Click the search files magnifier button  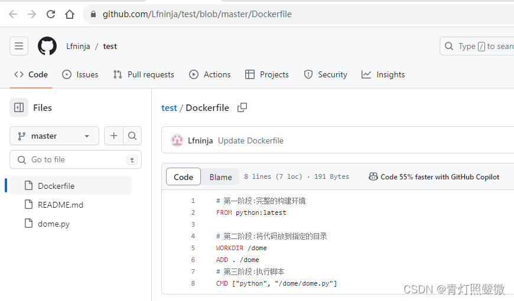(x=132, y=136)
